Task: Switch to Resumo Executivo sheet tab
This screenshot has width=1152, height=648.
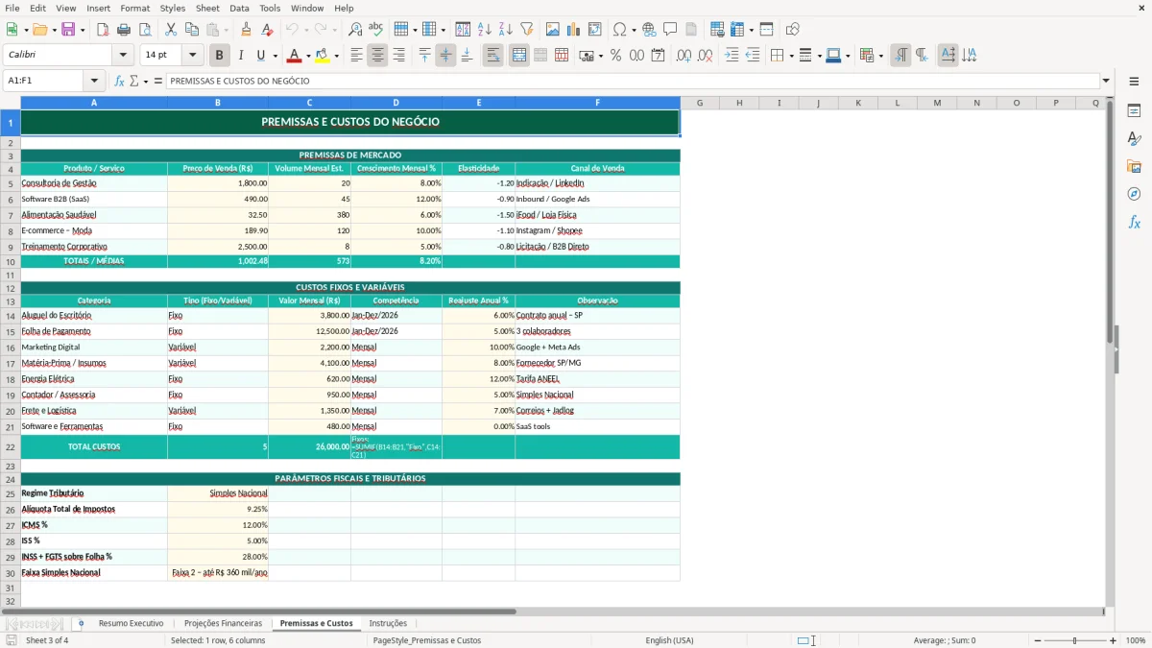Action: pyautogui.click(x=131, y=623)
